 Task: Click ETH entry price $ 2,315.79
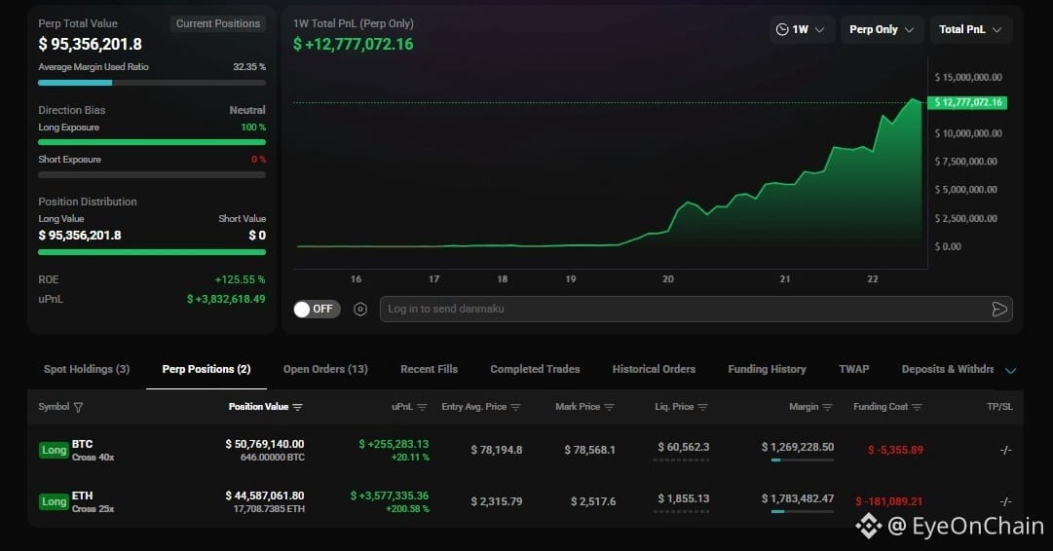click(x=496, y=502)
